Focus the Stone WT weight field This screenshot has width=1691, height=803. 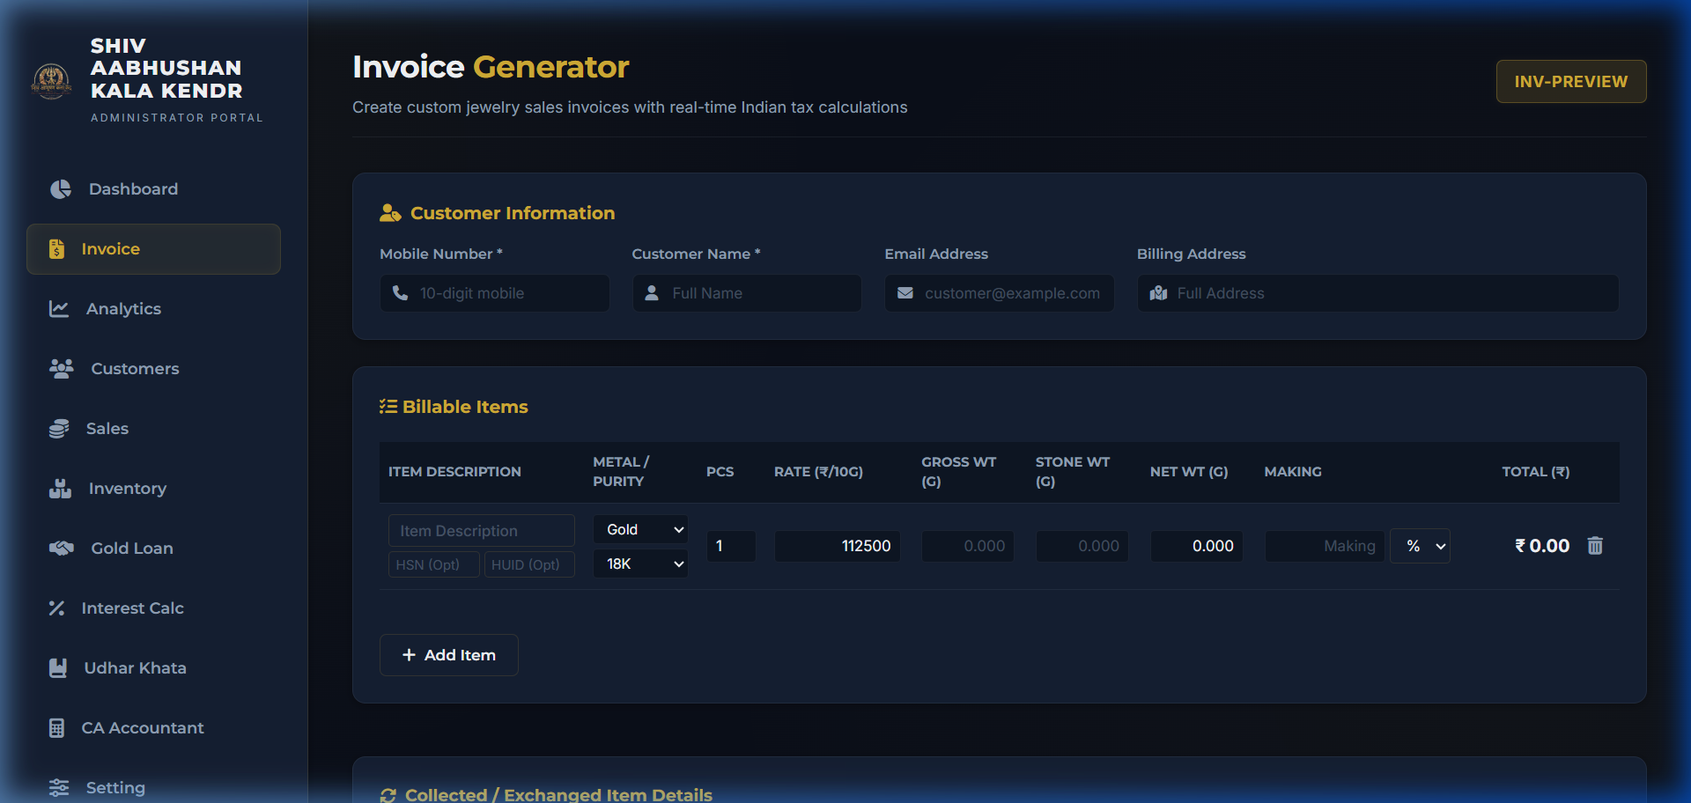click(1082, 546)
